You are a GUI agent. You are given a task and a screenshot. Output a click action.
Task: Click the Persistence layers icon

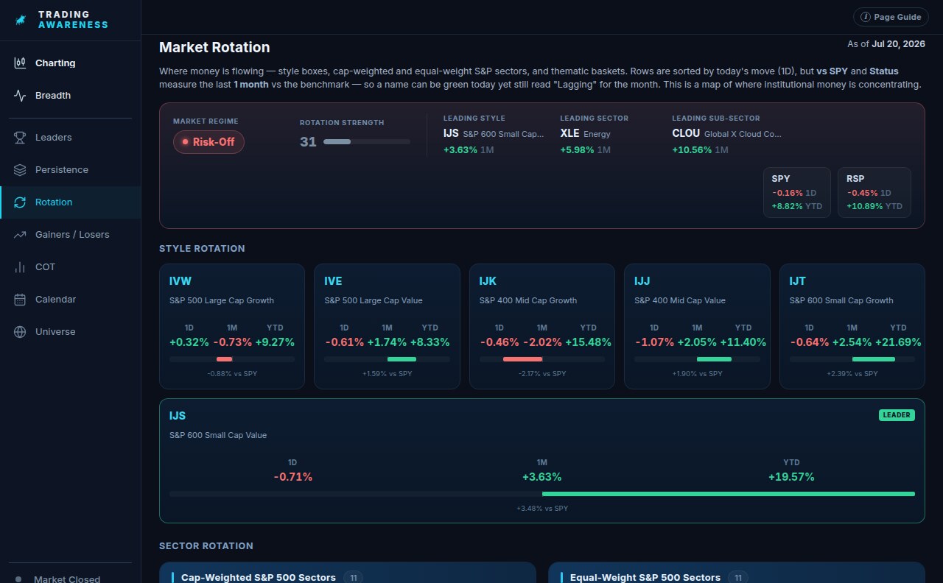[20, 170]
